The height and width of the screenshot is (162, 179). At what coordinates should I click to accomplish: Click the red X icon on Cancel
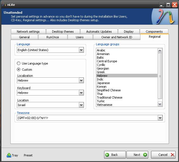pos(173,155)
